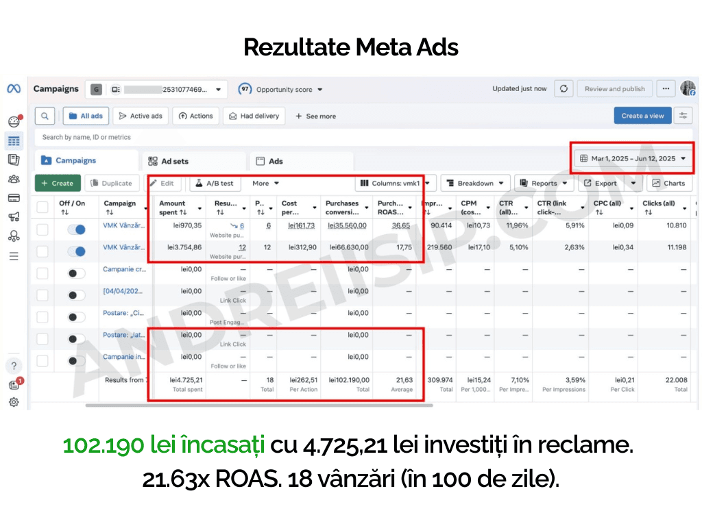The width and height of the screenshot is (702, 526).
Task: Open the view filter settings icon
Action: point(683,116)
